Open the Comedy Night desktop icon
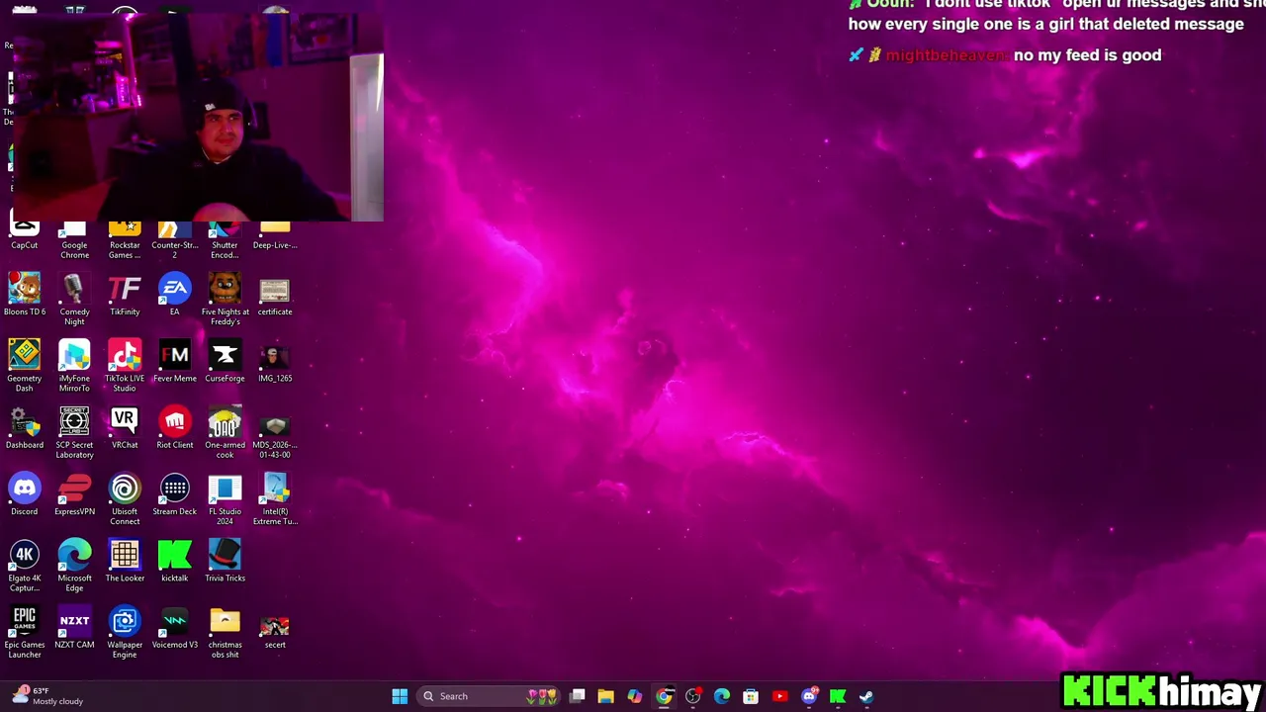The height and width of the screenshot is (712, 1266). click(x=74, y=301)
